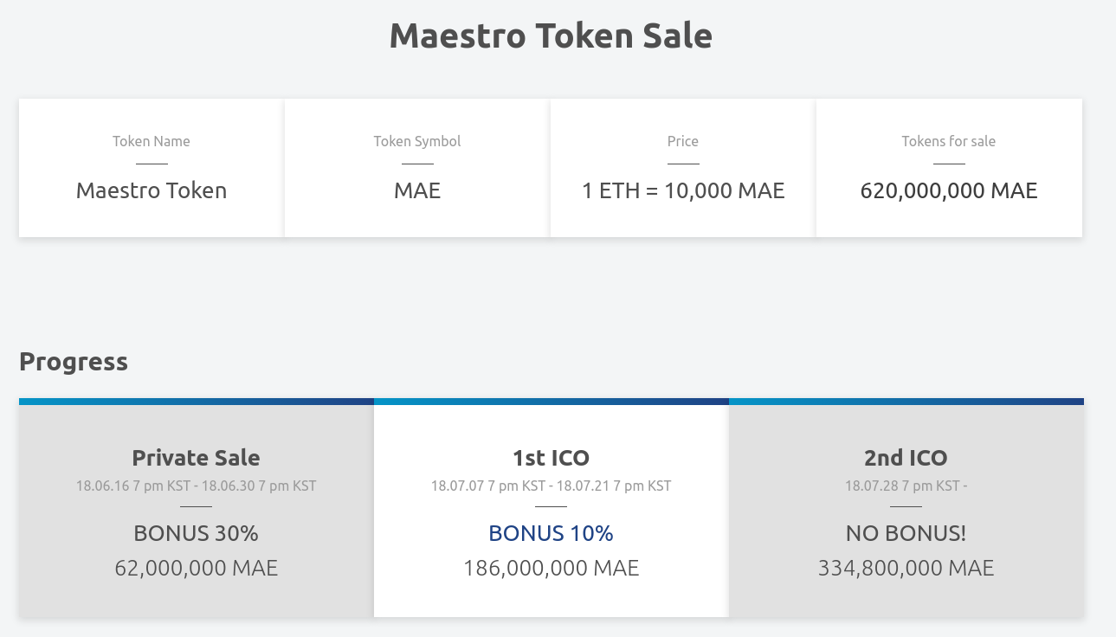Click the Maestro Token Sale heading
The height and width of the screenshot is (637, 1116).
pos(551,36)
